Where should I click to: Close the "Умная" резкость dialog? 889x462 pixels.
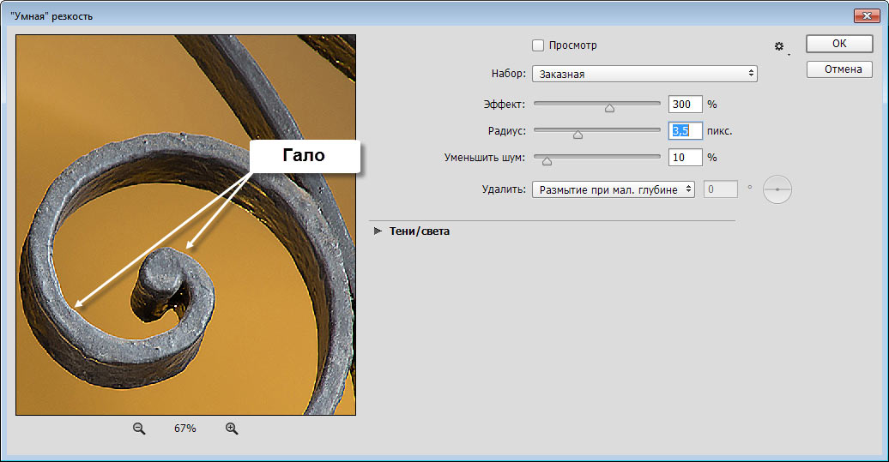(x=867, y=15)
